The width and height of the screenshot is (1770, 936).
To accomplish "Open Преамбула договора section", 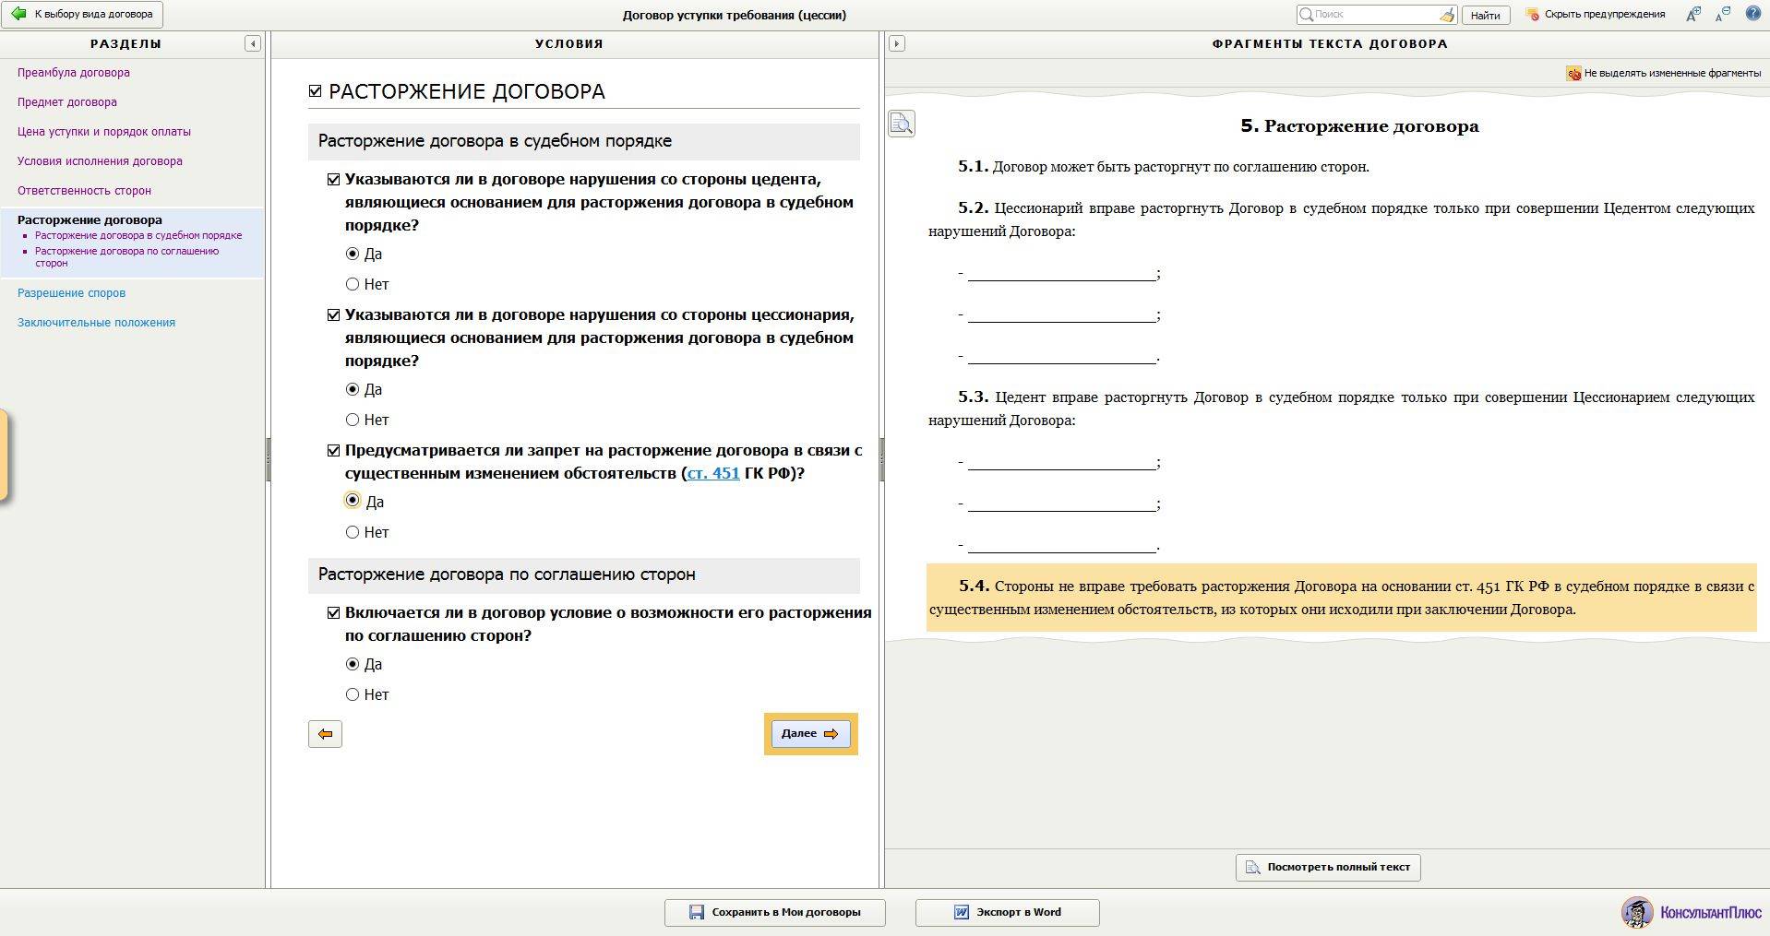I will pos(74,73).
